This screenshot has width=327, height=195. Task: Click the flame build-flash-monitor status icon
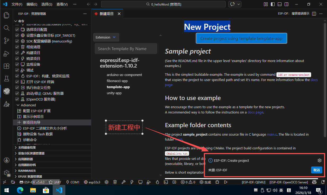pyautogui.click(x=157, y=182)
